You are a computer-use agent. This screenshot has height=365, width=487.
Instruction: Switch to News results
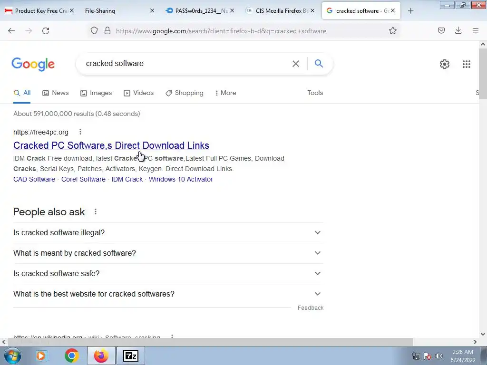(56, 93)
